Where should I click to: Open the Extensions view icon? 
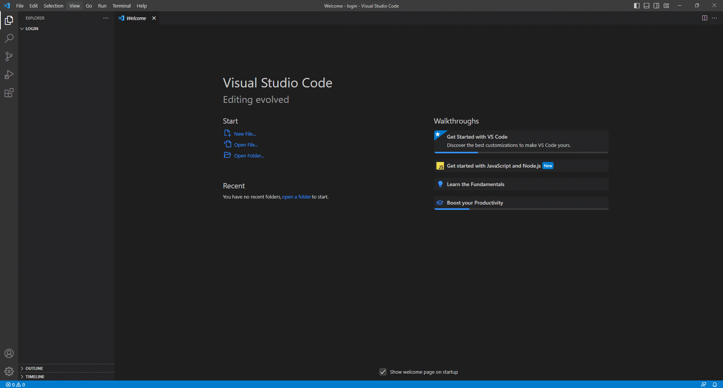(9, 93)
